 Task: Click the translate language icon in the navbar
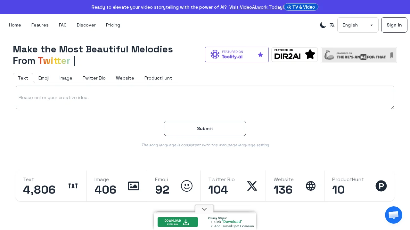pyautogui.click(x=332, y=25)
